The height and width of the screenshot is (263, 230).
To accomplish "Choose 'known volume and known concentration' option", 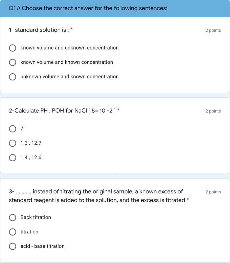I will tap(13, 62).
